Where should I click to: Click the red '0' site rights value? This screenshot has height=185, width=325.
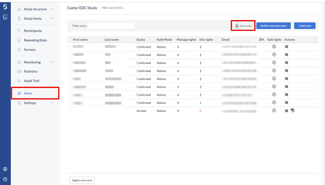[200, 111]
